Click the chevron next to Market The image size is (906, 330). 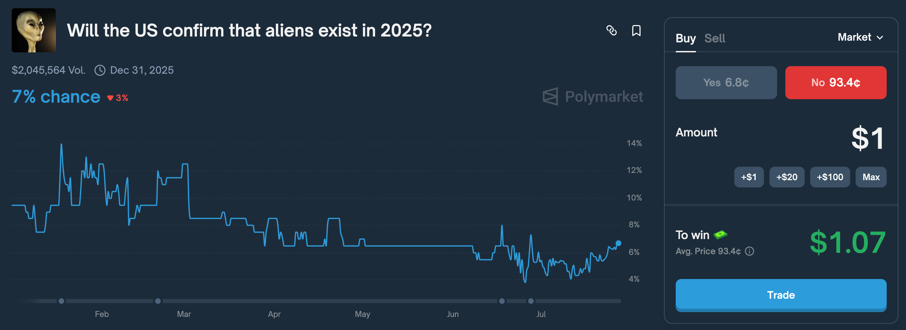click(x=880, y=38)
